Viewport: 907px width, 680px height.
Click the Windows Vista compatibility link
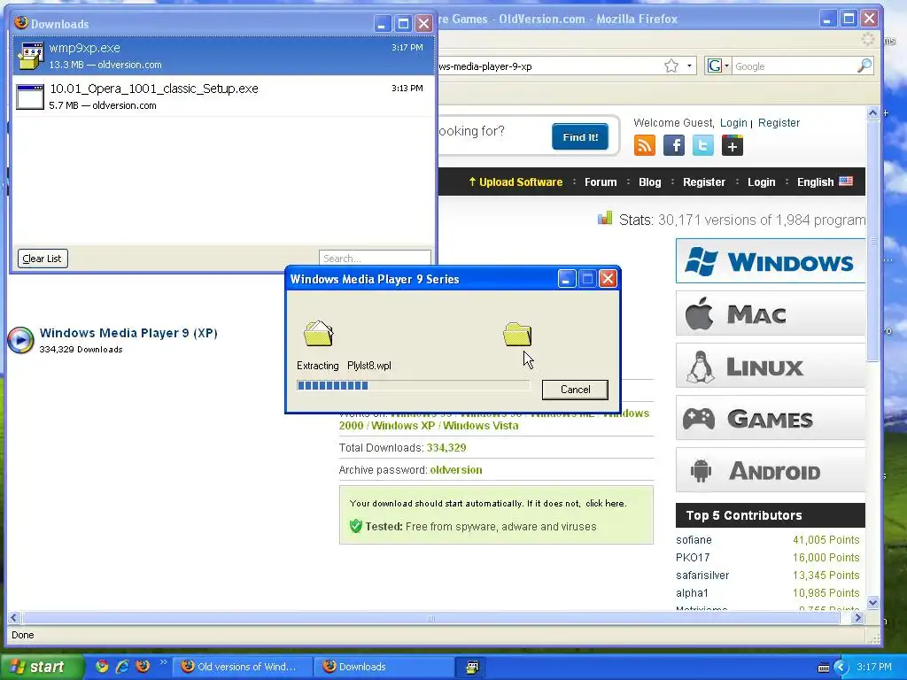click(x=481, y=426)
